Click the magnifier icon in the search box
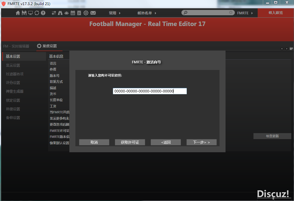Viewport: 294px width, 201px height. pos(185,13)
